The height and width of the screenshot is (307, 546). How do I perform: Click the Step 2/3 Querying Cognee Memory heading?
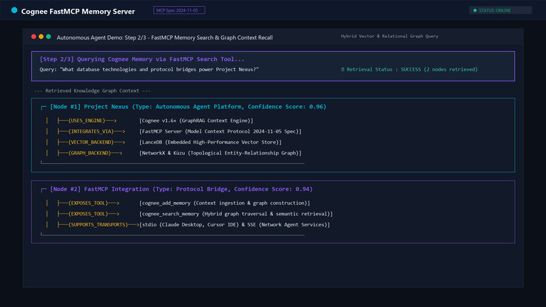click(142, 59)
